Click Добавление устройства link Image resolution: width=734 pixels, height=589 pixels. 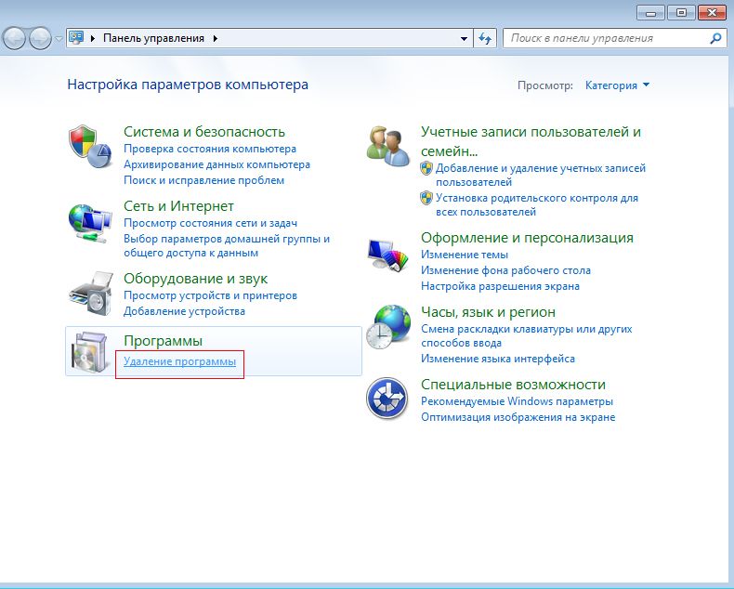(x=184, y=311)
